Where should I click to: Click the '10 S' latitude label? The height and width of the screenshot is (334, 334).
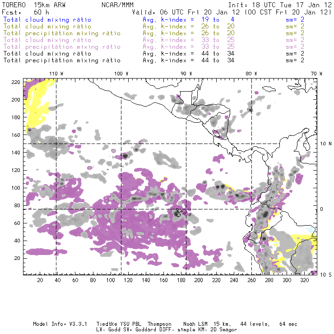tap(326, 275)
